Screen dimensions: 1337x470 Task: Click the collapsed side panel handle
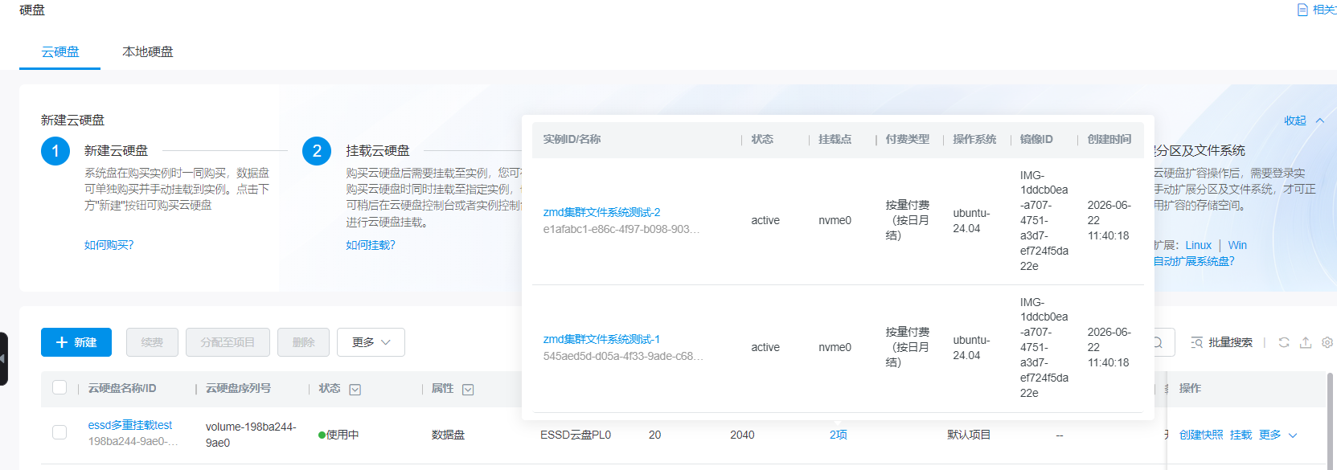3,358
